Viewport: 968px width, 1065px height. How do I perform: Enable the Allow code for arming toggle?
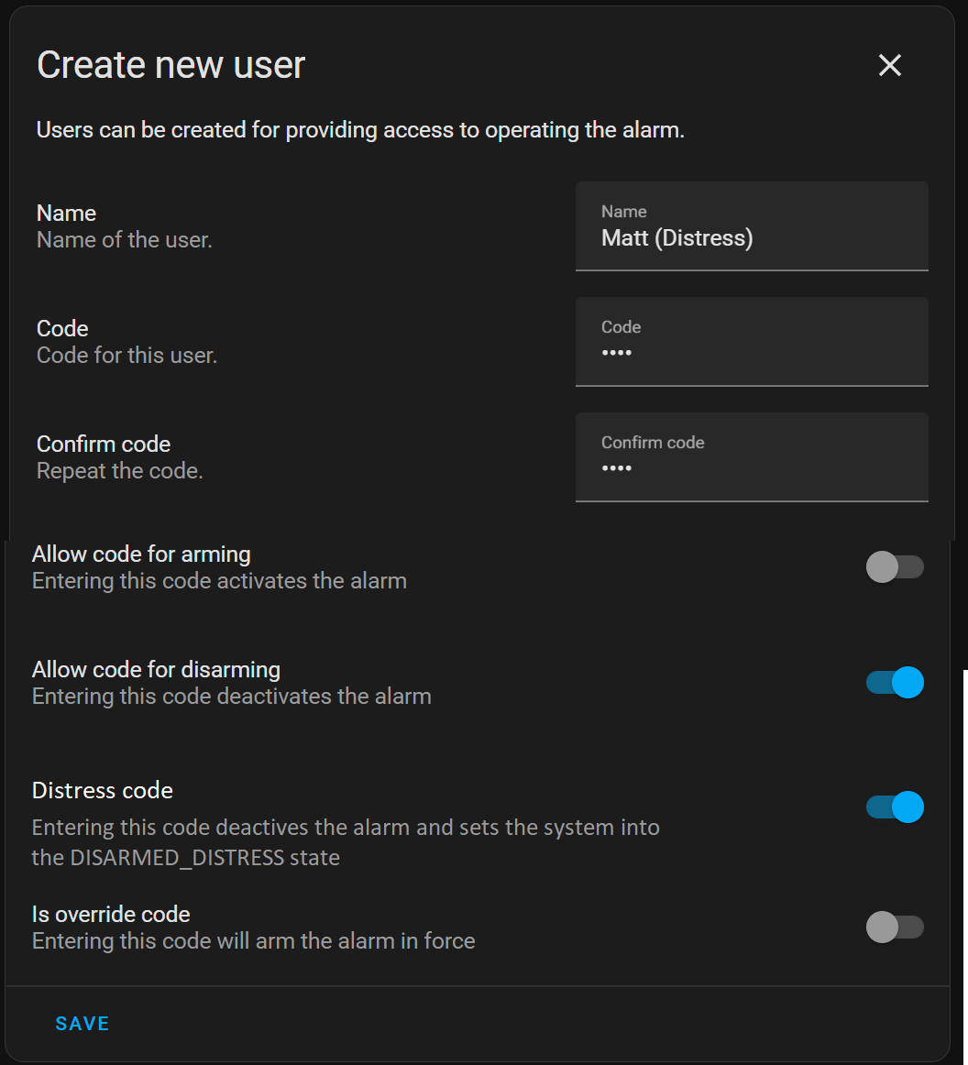click(x=895, y=566)
